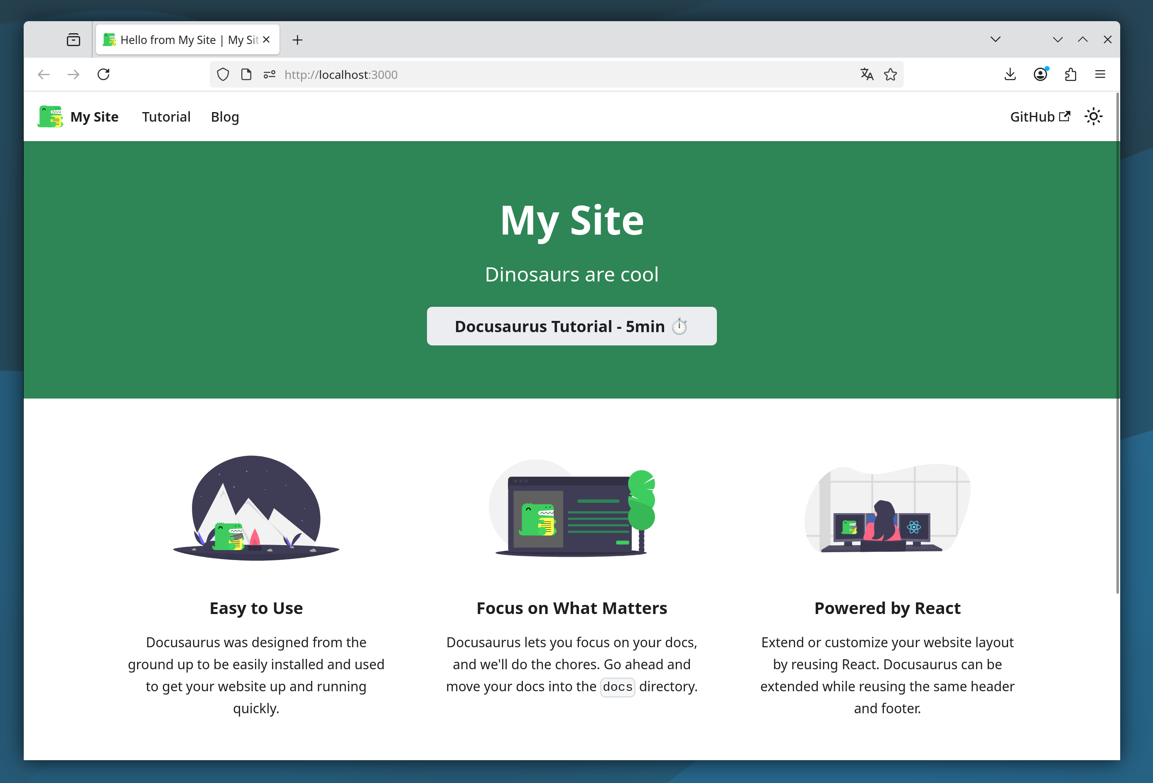Image resolution: width=1153 pixels, height=783 pixels.
Task: Click the recent browsing tabs icon
Action: click(x=74, y=40)
